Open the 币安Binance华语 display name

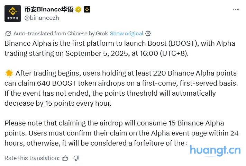click(48, 9)
